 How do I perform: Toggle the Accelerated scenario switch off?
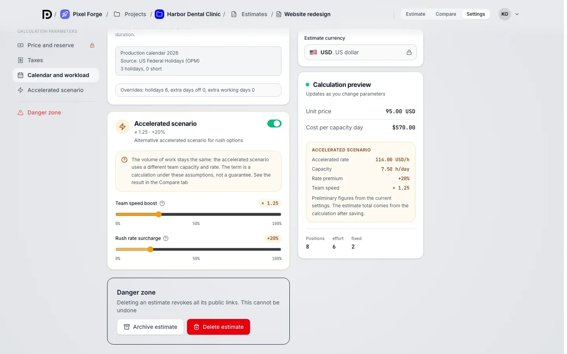(274, 124)
